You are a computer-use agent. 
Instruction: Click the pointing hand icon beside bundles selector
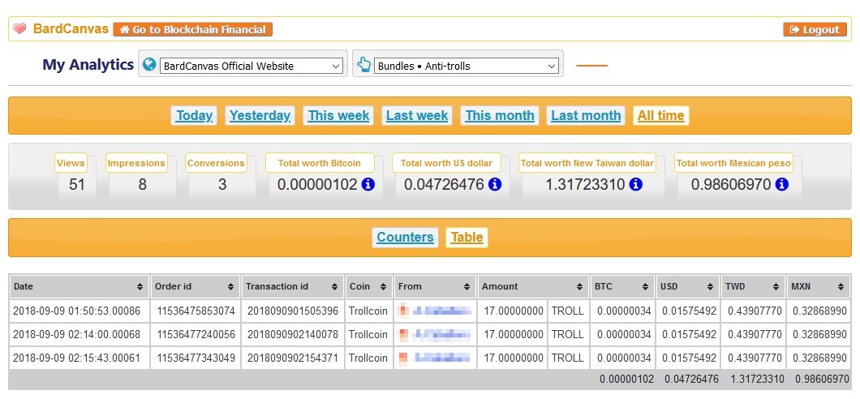pyautogui.click(x=363, y=65)
